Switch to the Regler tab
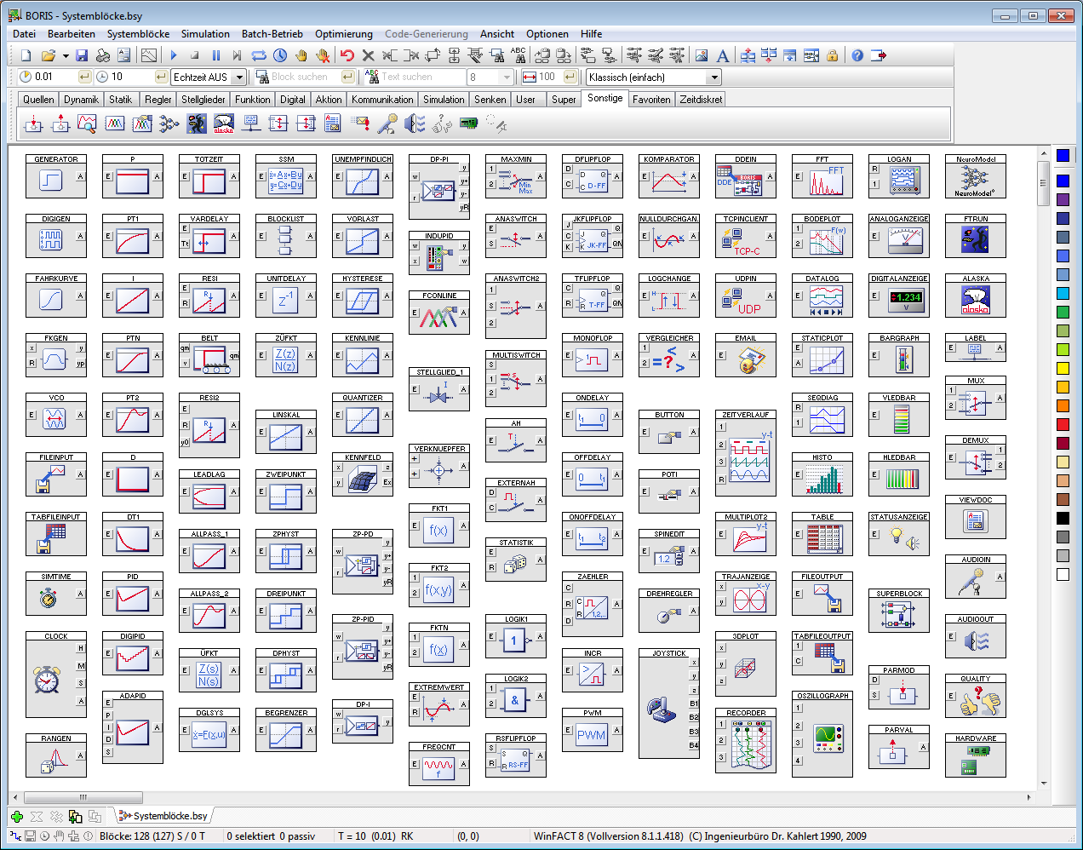Viewport: 1083px width, 850px height. tap(158, 100)
